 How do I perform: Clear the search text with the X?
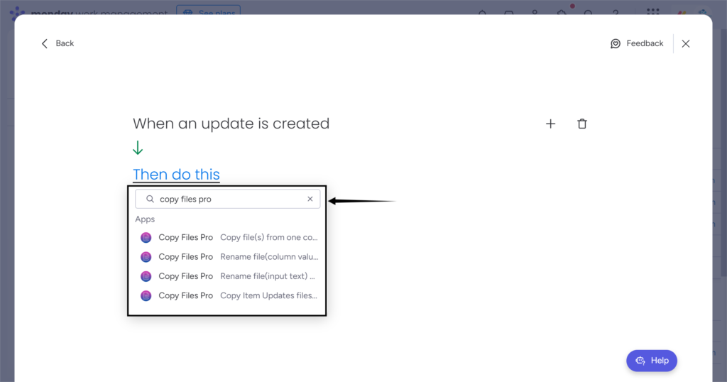pos(310,199)
